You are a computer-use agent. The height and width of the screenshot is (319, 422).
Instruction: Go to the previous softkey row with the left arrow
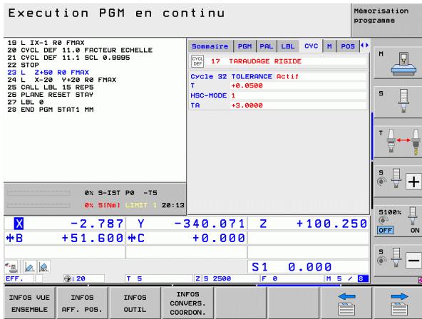coord(346,303)
